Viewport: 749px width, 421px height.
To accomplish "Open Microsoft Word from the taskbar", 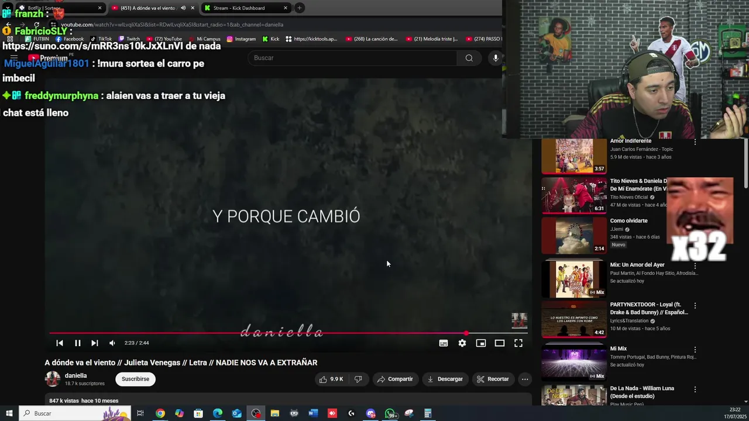I will [x=313, y=413].
